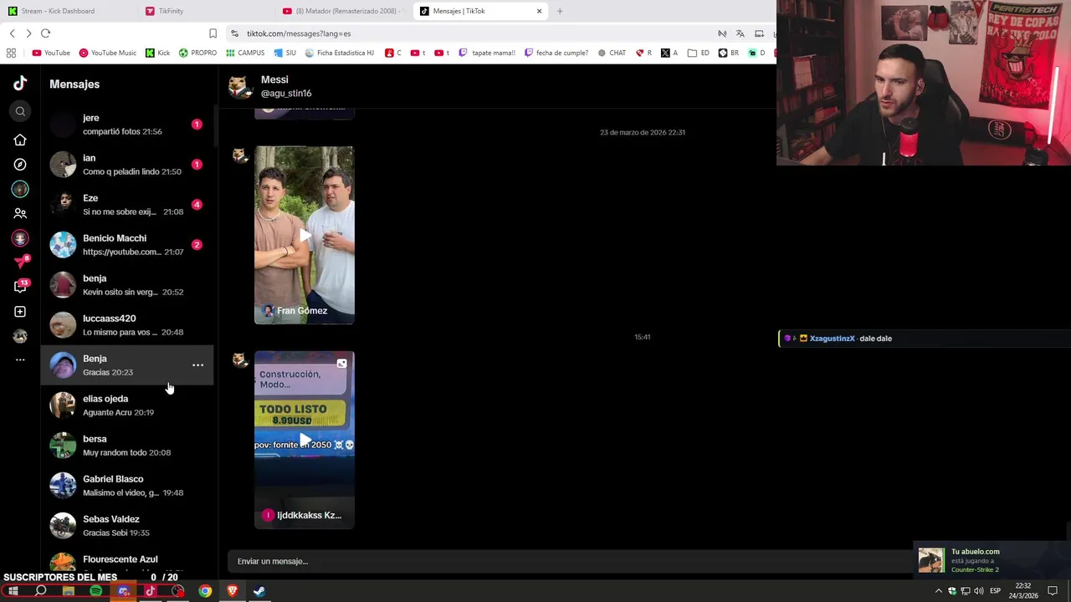Open Kick bookmark
Viewport: 1071px width, 602px height.
click(158, 53)
